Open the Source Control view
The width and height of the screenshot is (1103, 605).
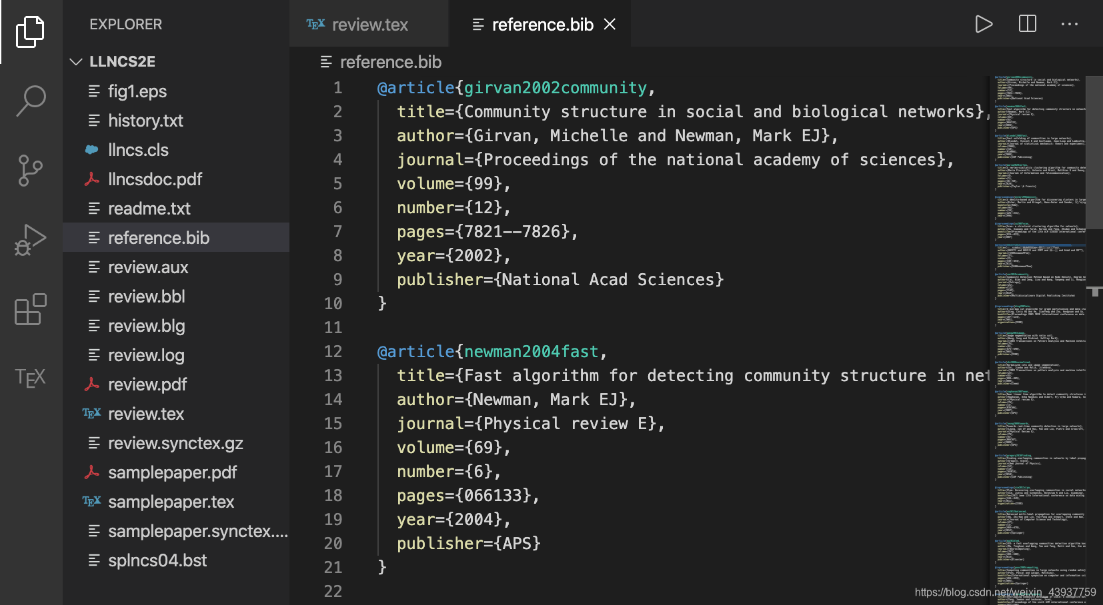[x=30, y=171]
